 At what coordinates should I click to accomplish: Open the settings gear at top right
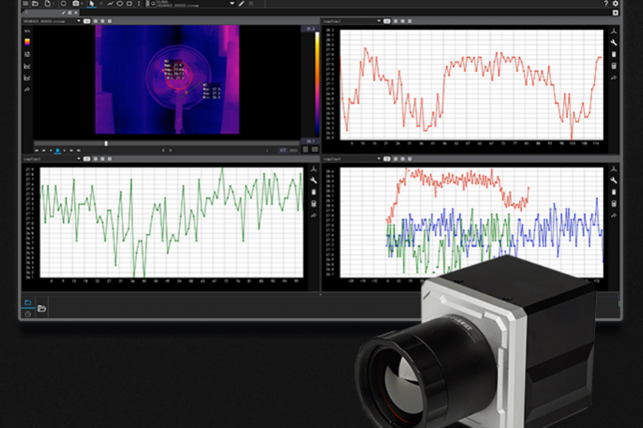click(x=615, y=4)
